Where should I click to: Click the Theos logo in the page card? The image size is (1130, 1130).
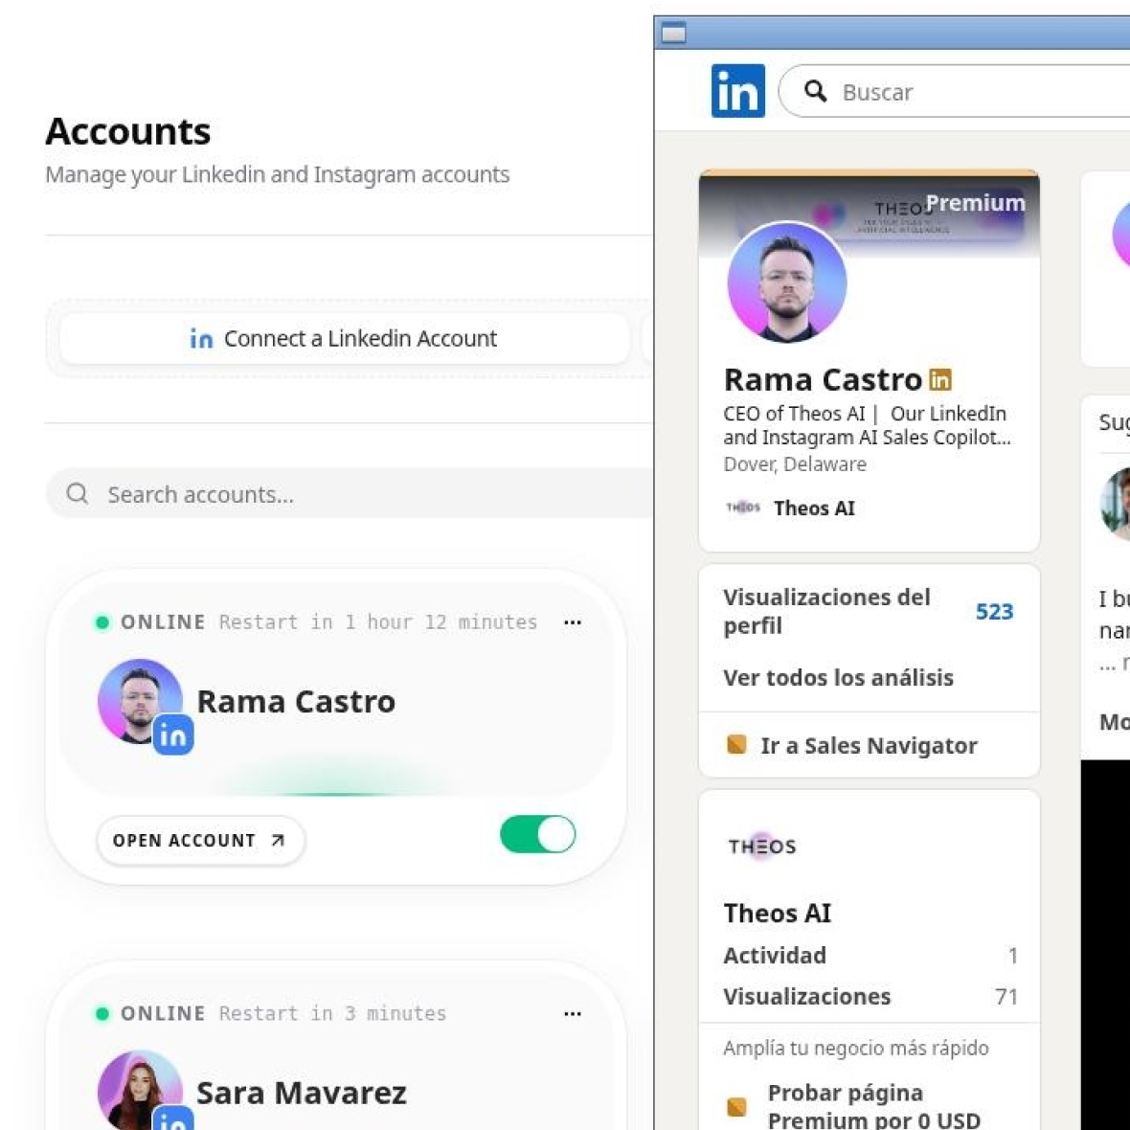pos(761,846)
